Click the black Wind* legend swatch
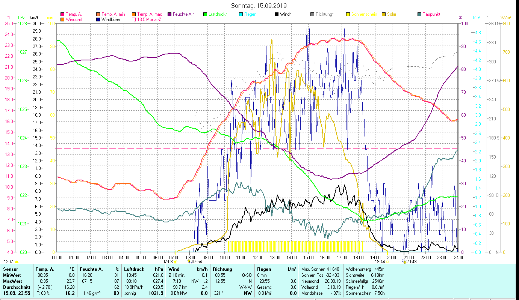 (x=277, y=14)
